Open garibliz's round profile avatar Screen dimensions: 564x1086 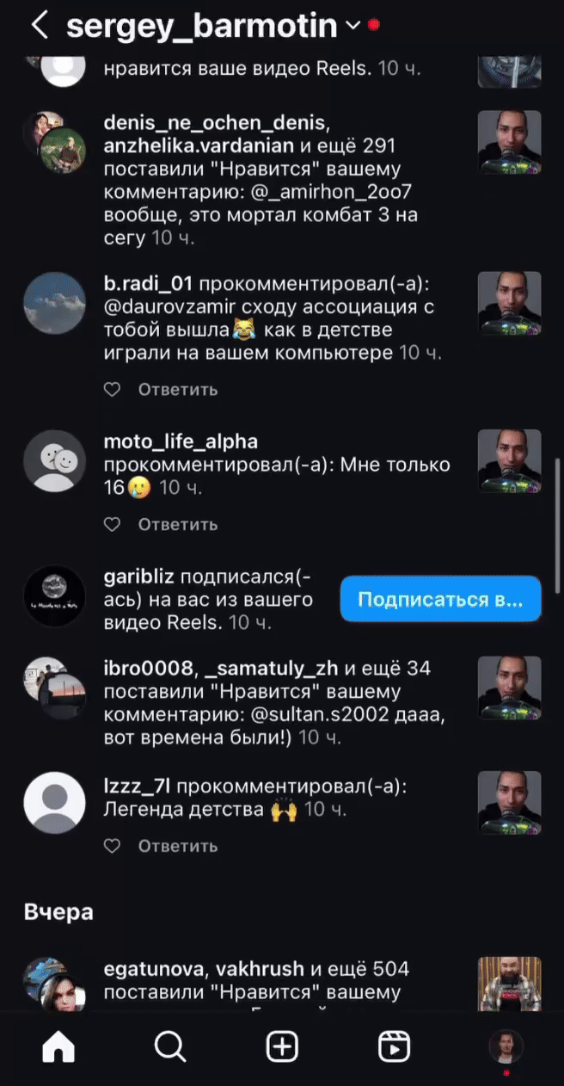click(54, 598)
